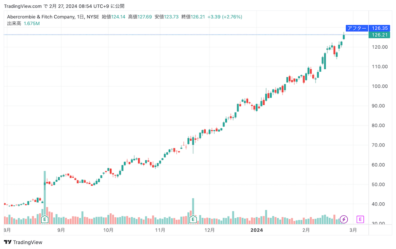Click the 120.00 price axis label

(380, 47)
